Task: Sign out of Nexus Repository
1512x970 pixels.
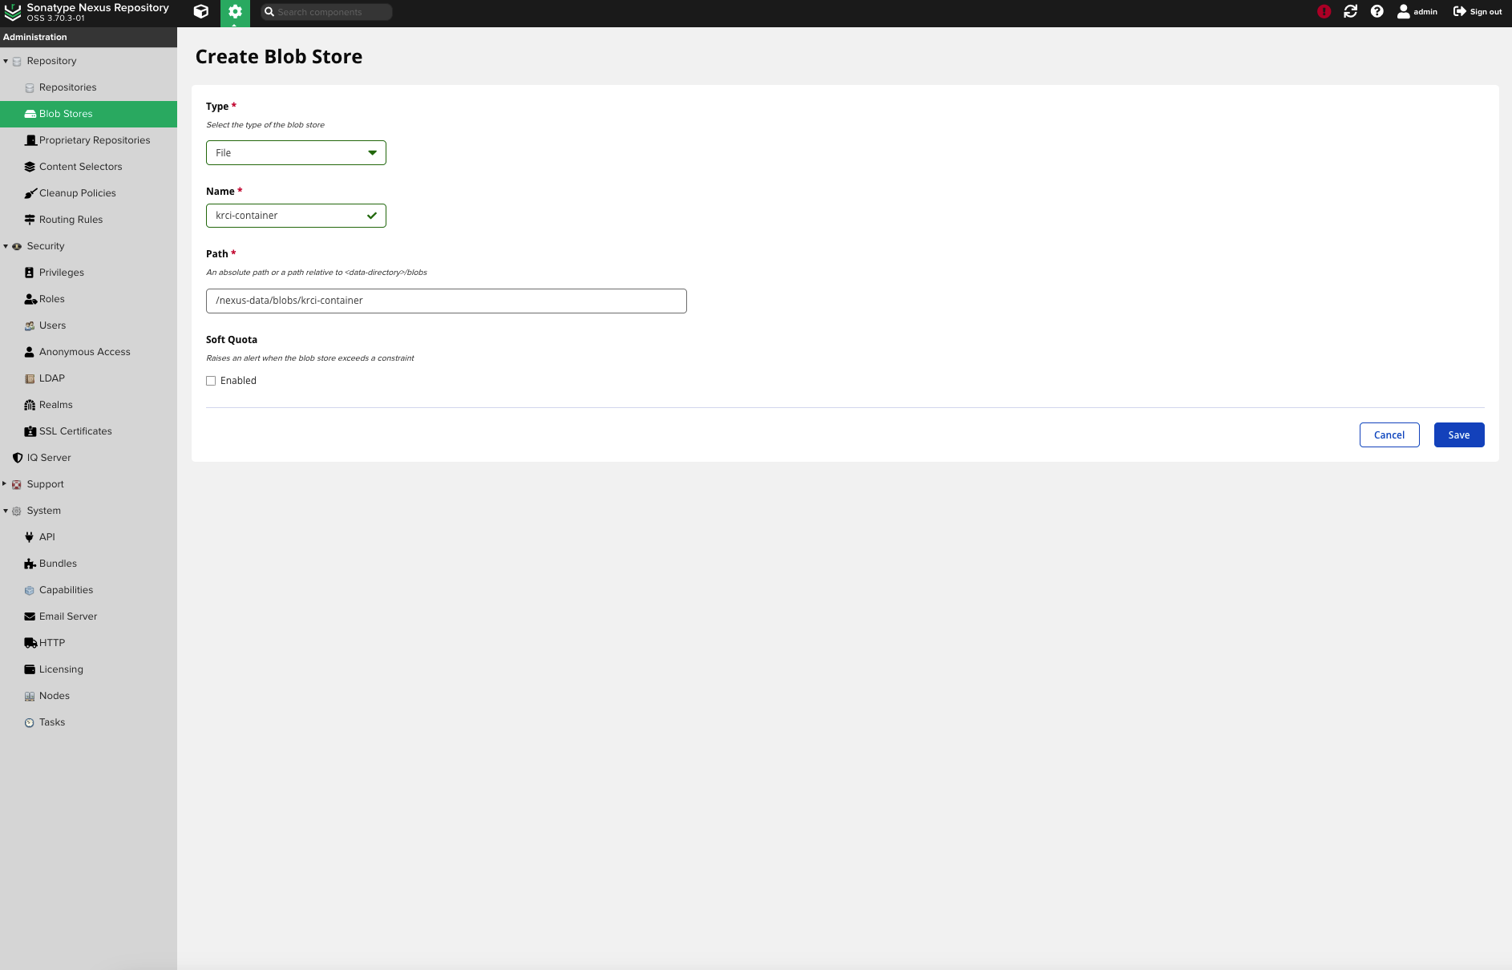Action: coord(1478,11)
